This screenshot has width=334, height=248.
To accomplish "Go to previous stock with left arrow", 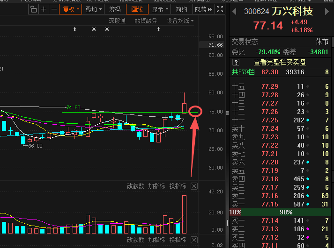I will point(234,12).
